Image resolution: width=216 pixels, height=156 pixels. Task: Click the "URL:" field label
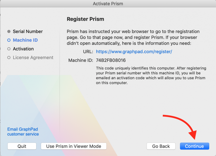[x=88, y=52]
